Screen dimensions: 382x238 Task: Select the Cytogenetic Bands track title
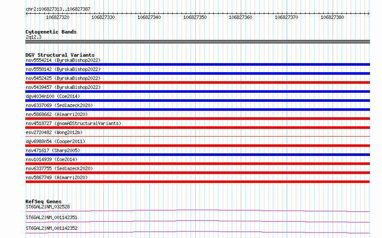click(51, 32)
